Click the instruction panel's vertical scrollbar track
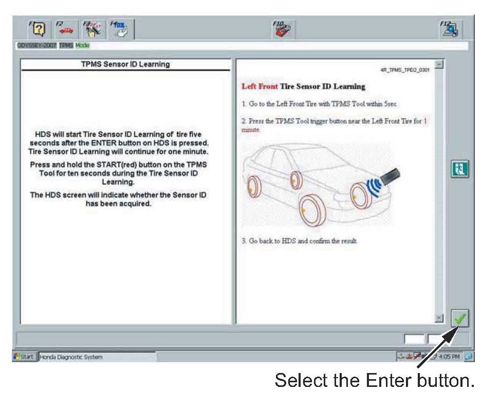Viewport: 500px width, 408px height. point(439,190)
